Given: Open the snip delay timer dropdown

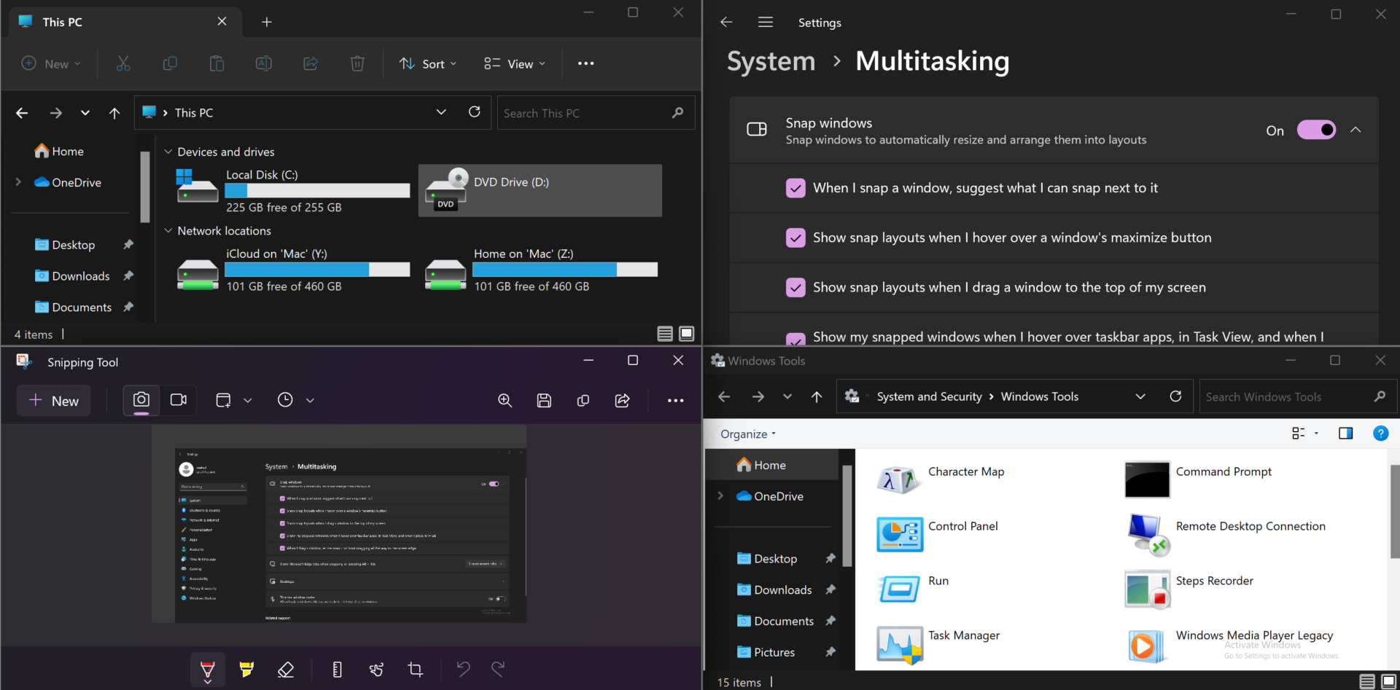Looking at the screenshot, I should 310,400.
